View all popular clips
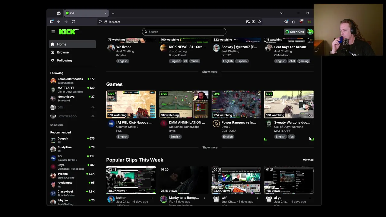Screen dimensions: 386x217 click(308, 160)
